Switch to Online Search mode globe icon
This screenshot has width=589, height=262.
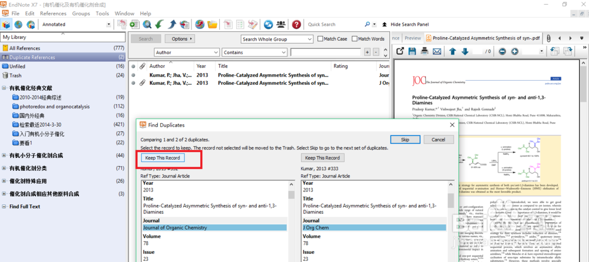tap(18, 24)
